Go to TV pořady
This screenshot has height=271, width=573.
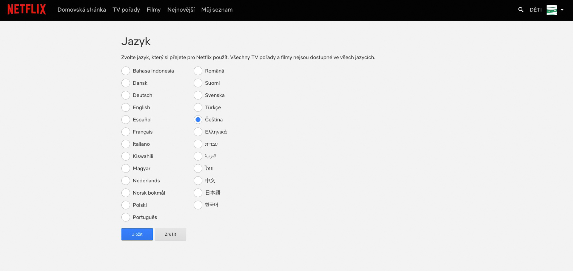point(126,10)
